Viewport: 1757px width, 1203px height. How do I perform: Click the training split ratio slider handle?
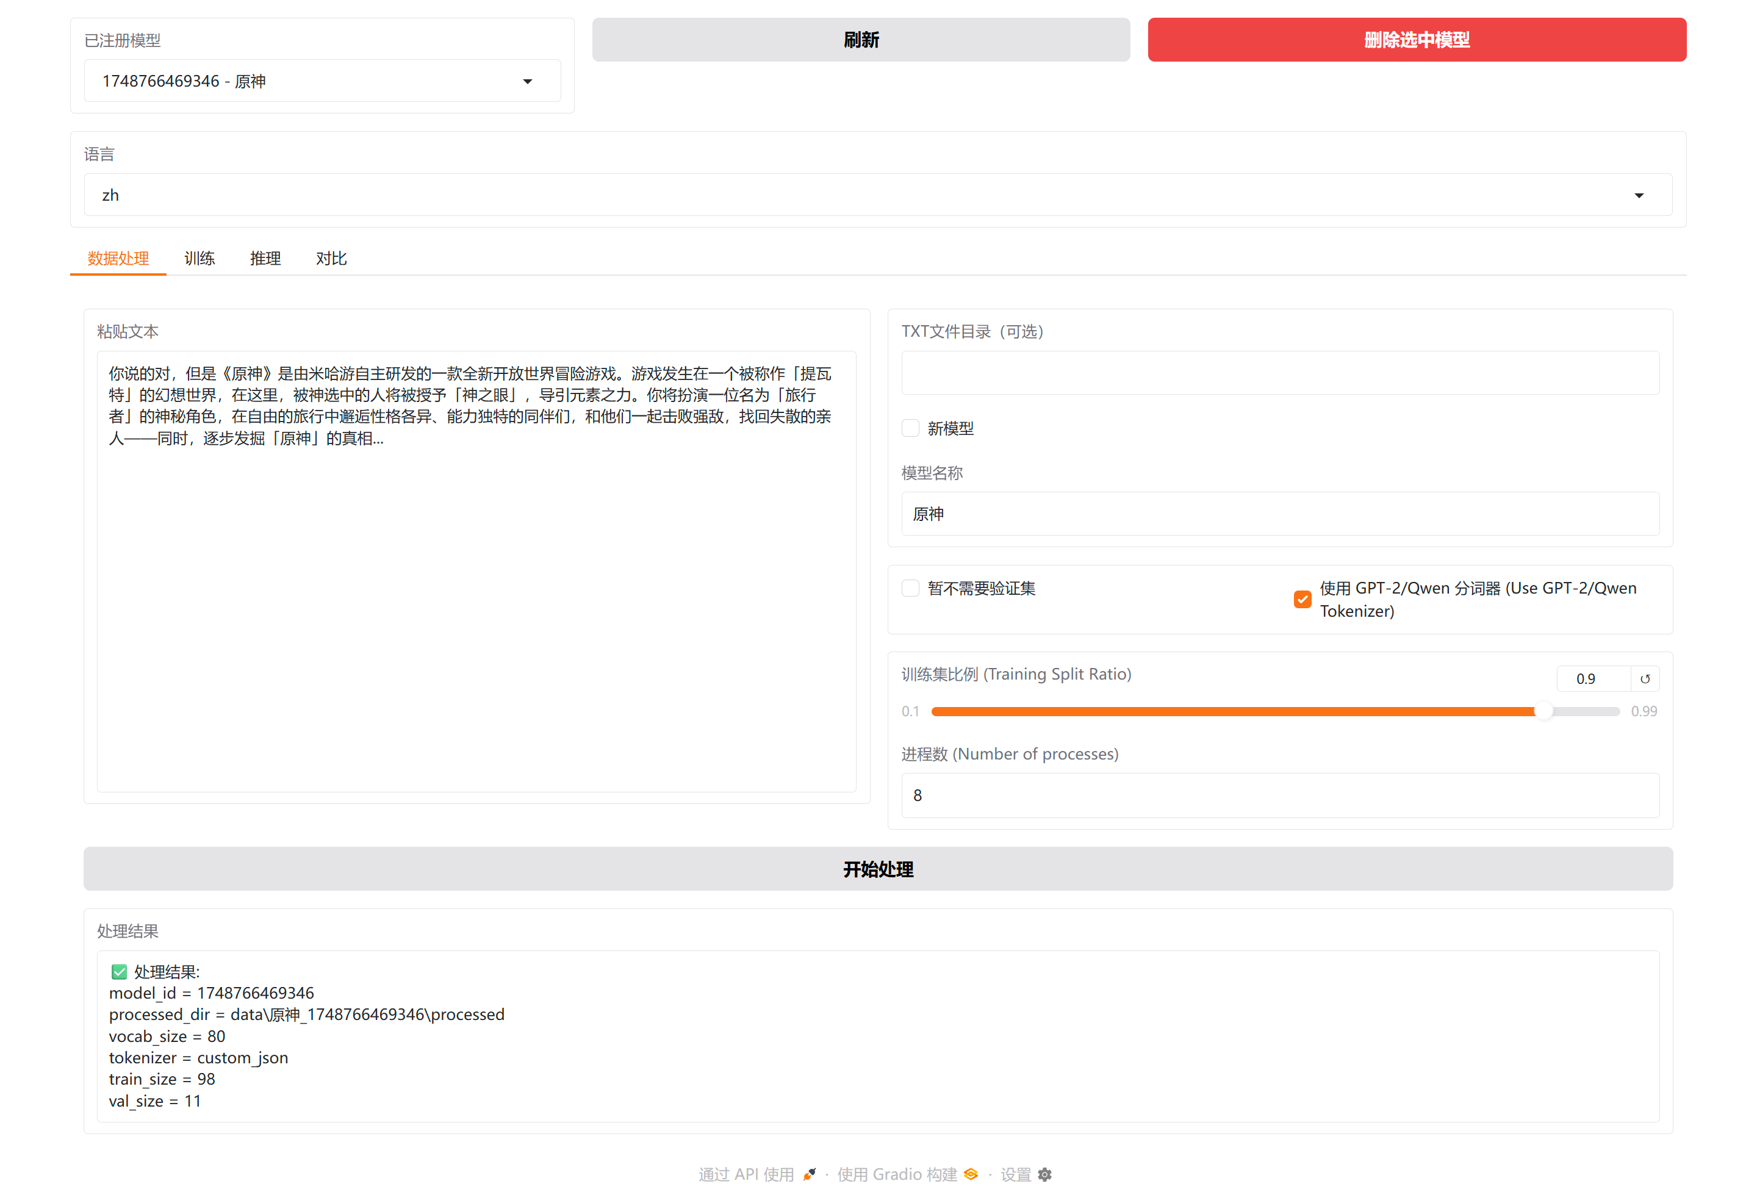[1543, 711]
